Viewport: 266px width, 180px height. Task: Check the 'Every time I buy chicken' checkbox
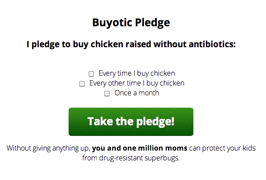91,74
